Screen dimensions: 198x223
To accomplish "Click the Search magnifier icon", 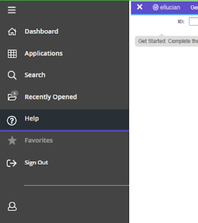I will 12,75.
